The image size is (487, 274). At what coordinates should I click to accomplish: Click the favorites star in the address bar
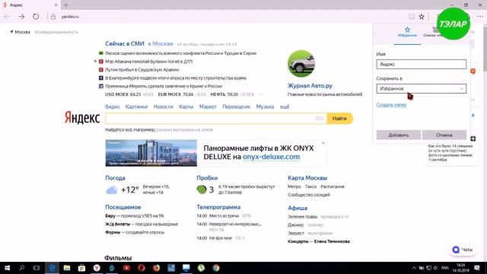(422, 17)
